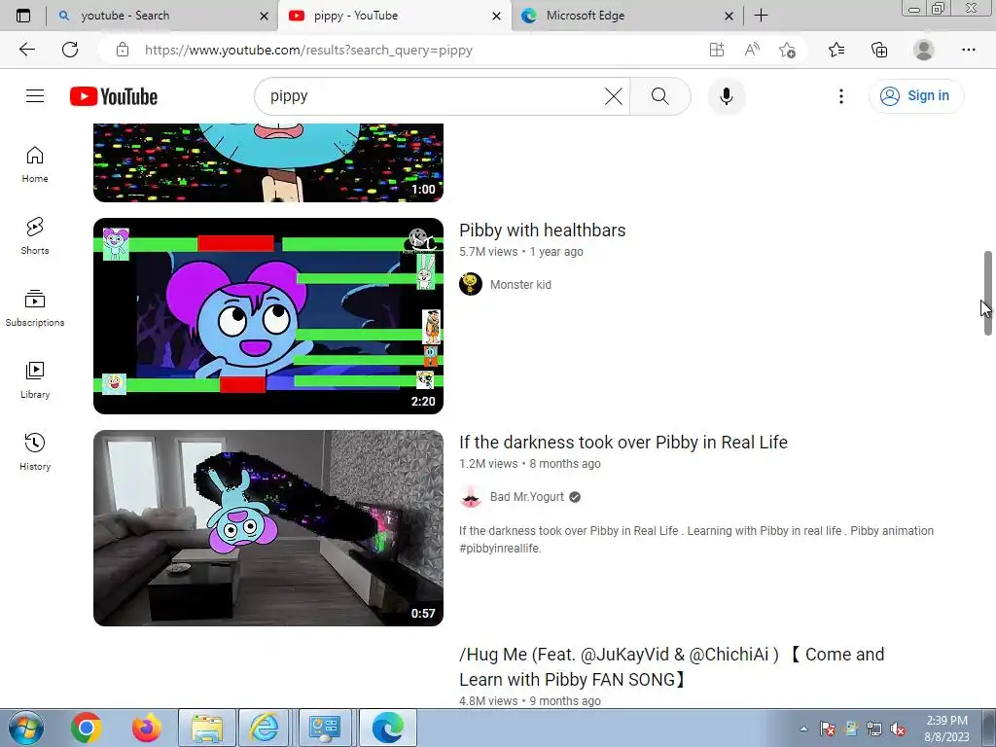Image resolution: width=996 pixels, height=747 pixels.
Task: Click the page vertical scrollbar thumb
Action: point(988,293)
